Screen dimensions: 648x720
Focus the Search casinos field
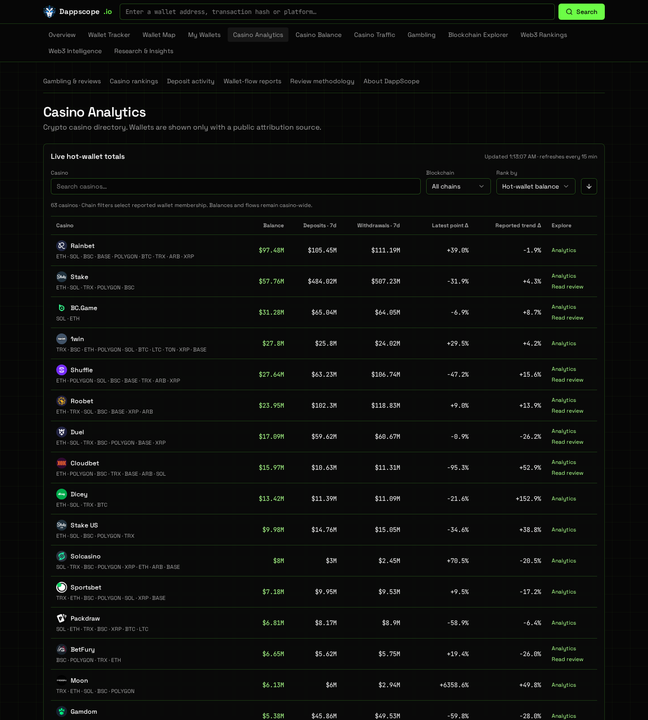(x=236, y=186)
